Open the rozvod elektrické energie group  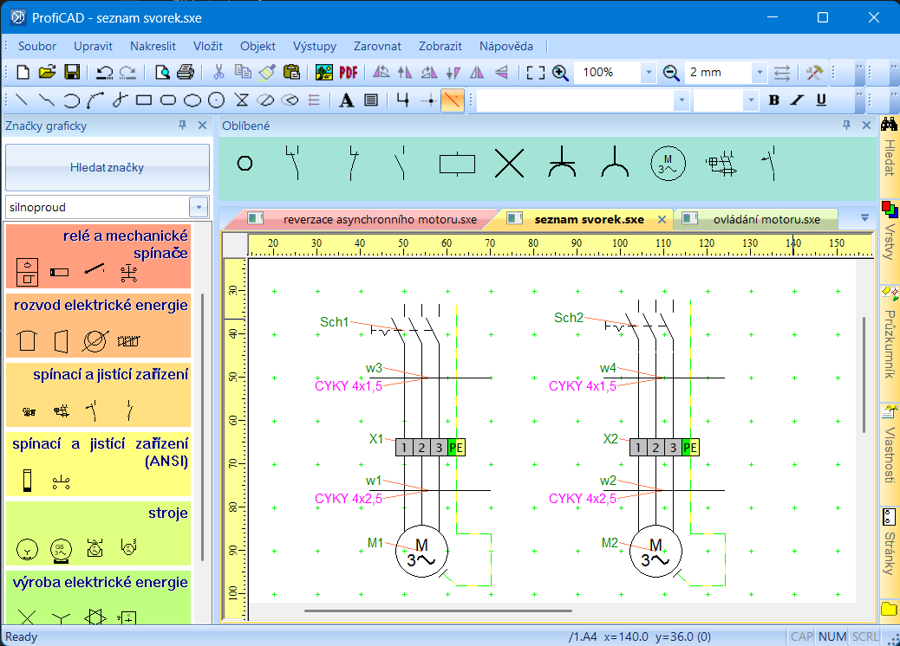click(98, 326)
